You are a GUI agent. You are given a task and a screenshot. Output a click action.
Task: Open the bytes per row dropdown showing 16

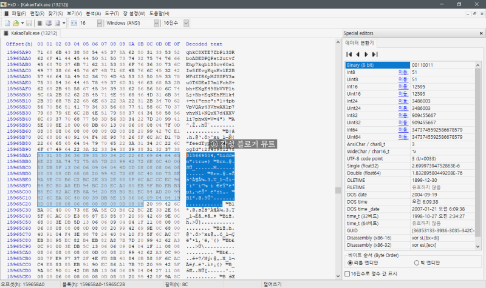click(x=99, y=23)
